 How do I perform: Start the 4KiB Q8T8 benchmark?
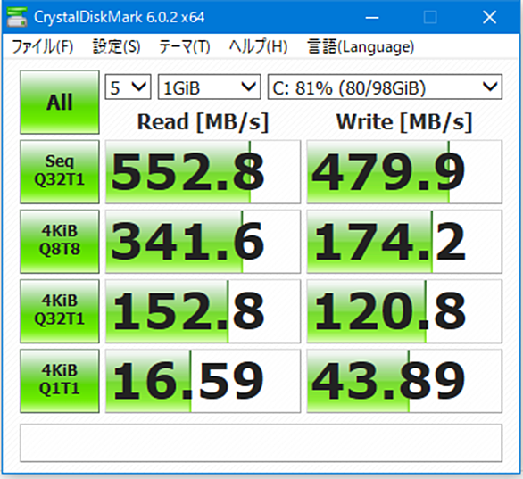point(60,242)
